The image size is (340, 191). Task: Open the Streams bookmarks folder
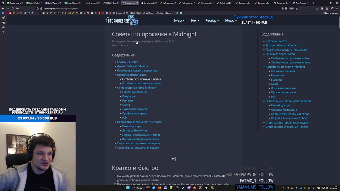click(117, 13)
